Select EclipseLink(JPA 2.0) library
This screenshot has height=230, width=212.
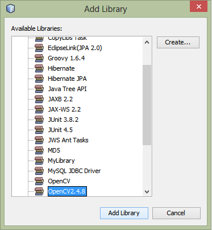point(75,48)
